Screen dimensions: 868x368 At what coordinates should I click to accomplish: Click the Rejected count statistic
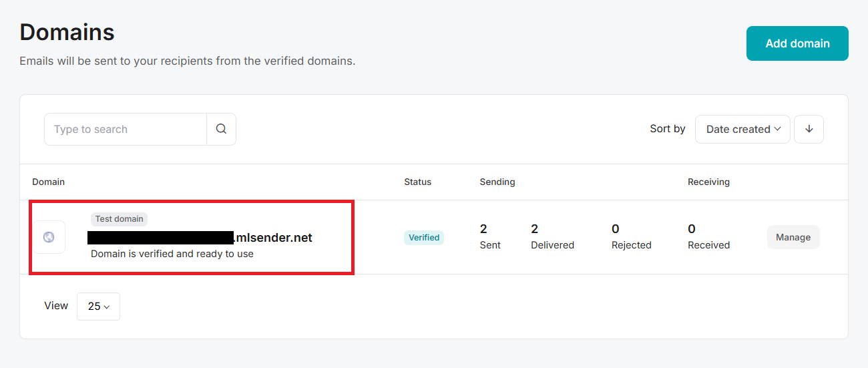(631, 236)
